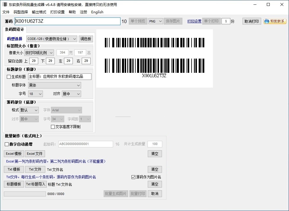
Task: Switch language using the English menu item
Action: (97, 12)
